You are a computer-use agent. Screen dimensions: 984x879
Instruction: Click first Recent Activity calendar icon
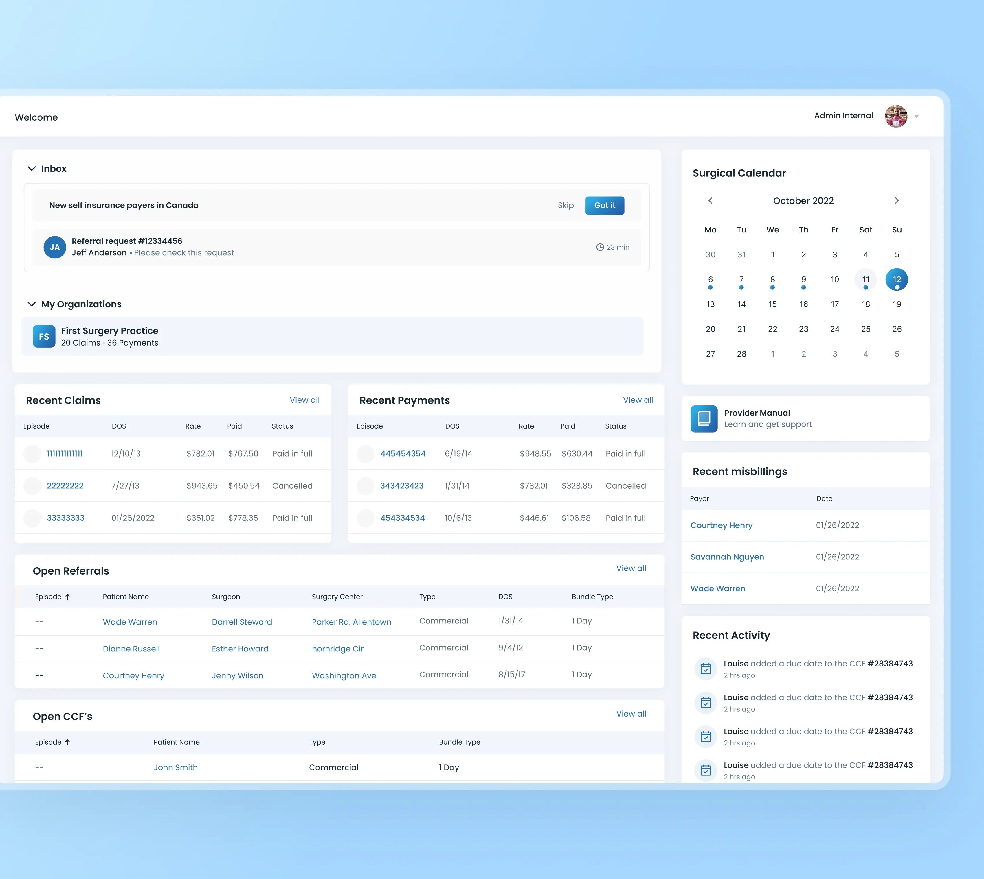pyautogui.click(x=706, y=669)
